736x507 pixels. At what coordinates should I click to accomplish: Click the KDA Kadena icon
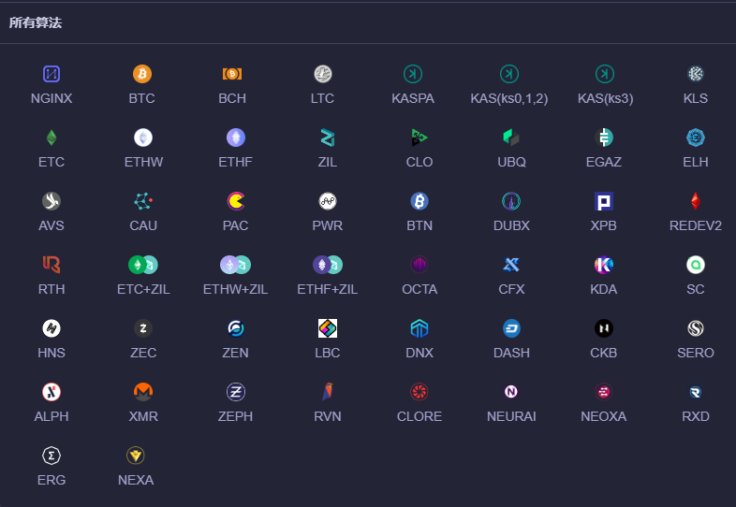pyautogui.click(x=604, y=265)
